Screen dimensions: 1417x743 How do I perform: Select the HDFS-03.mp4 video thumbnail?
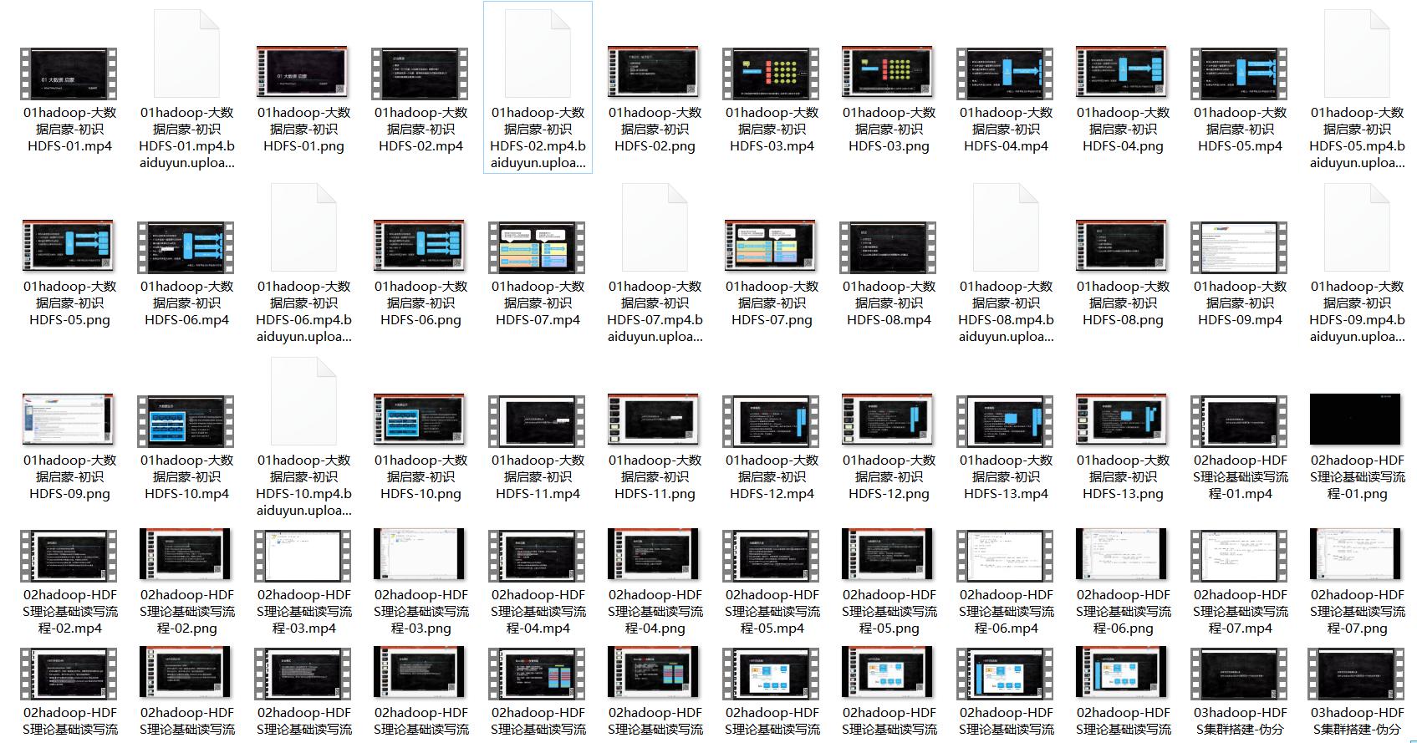(772, 74)
